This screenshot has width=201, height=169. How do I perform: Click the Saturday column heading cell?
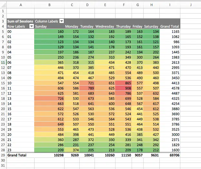click(151, 26)
